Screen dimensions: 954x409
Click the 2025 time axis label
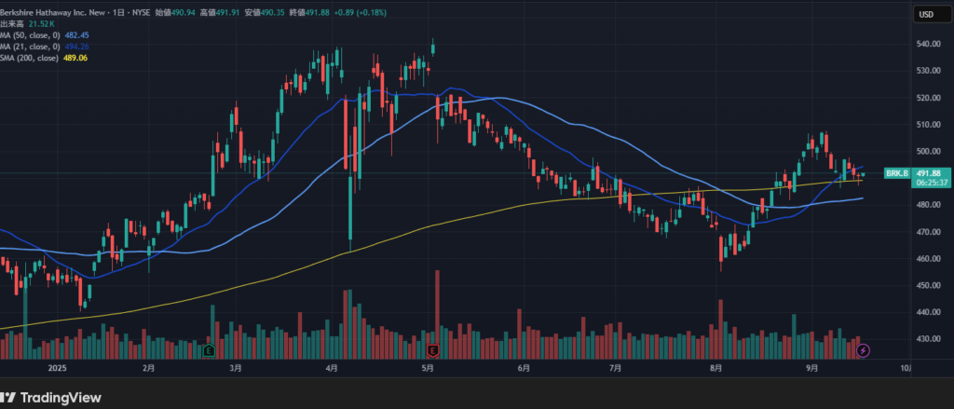tap(56, 368)
